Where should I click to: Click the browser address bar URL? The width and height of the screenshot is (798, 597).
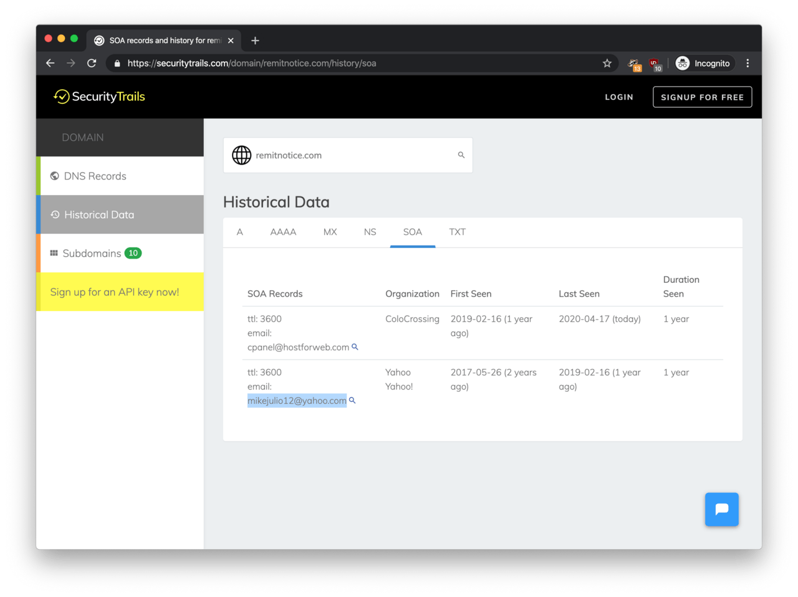coord(252,63)
